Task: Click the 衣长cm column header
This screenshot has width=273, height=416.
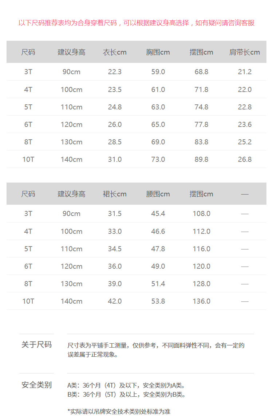Action: tap(115, 52)
